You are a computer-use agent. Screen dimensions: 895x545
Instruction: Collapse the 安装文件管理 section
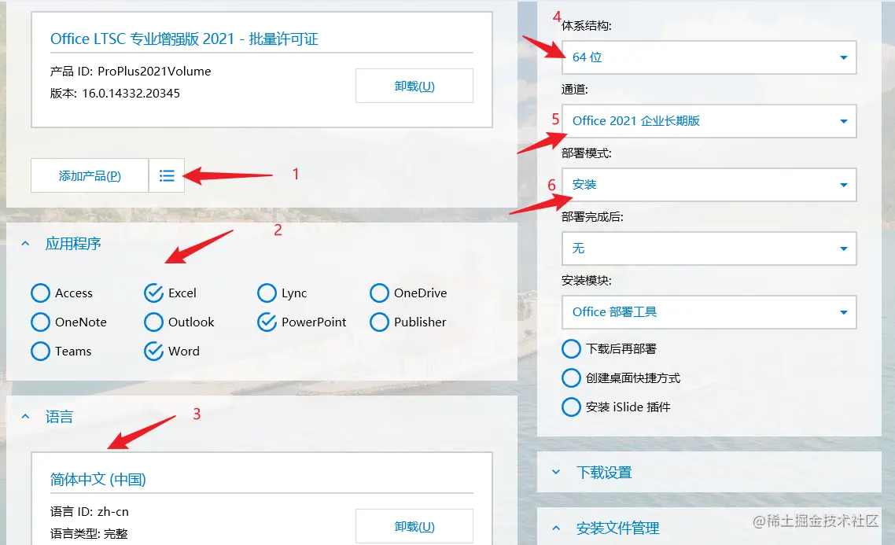[556, 528]
